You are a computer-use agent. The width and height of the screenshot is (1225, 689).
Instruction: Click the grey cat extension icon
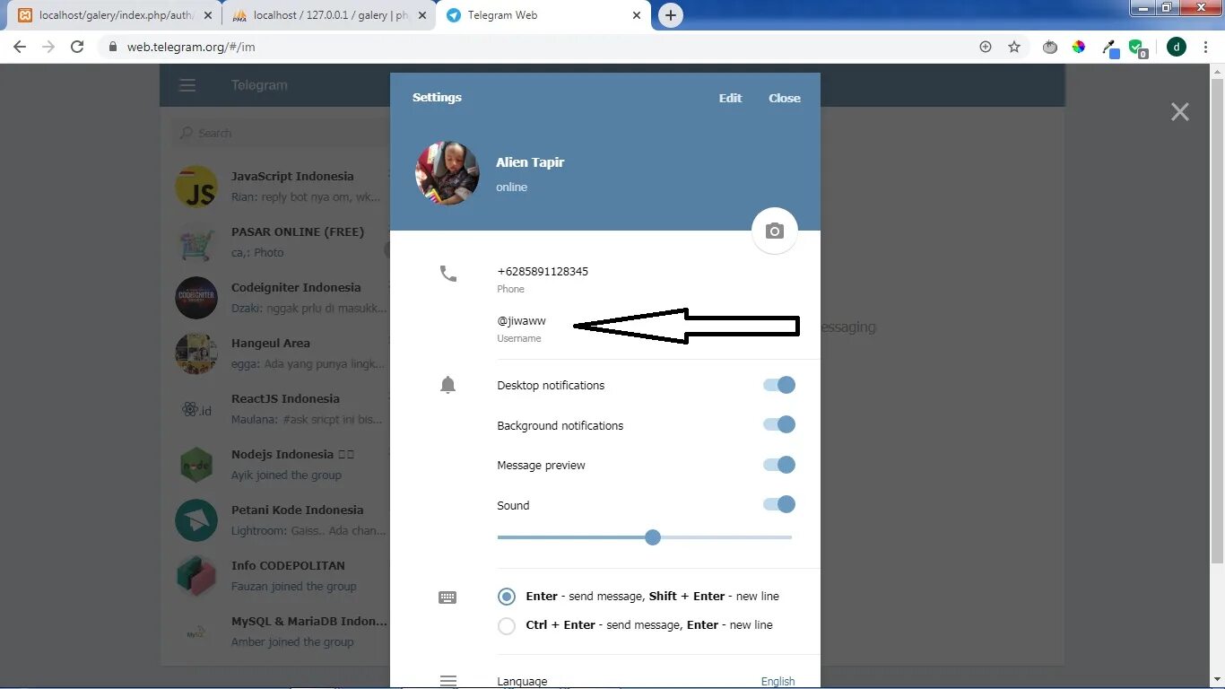[1050, 47]
